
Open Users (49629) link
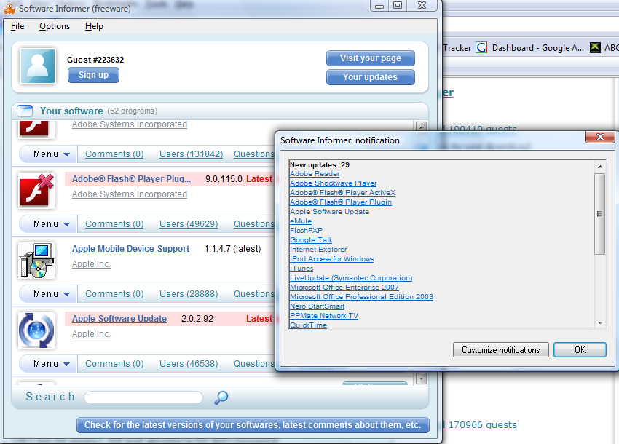point(189,224)
